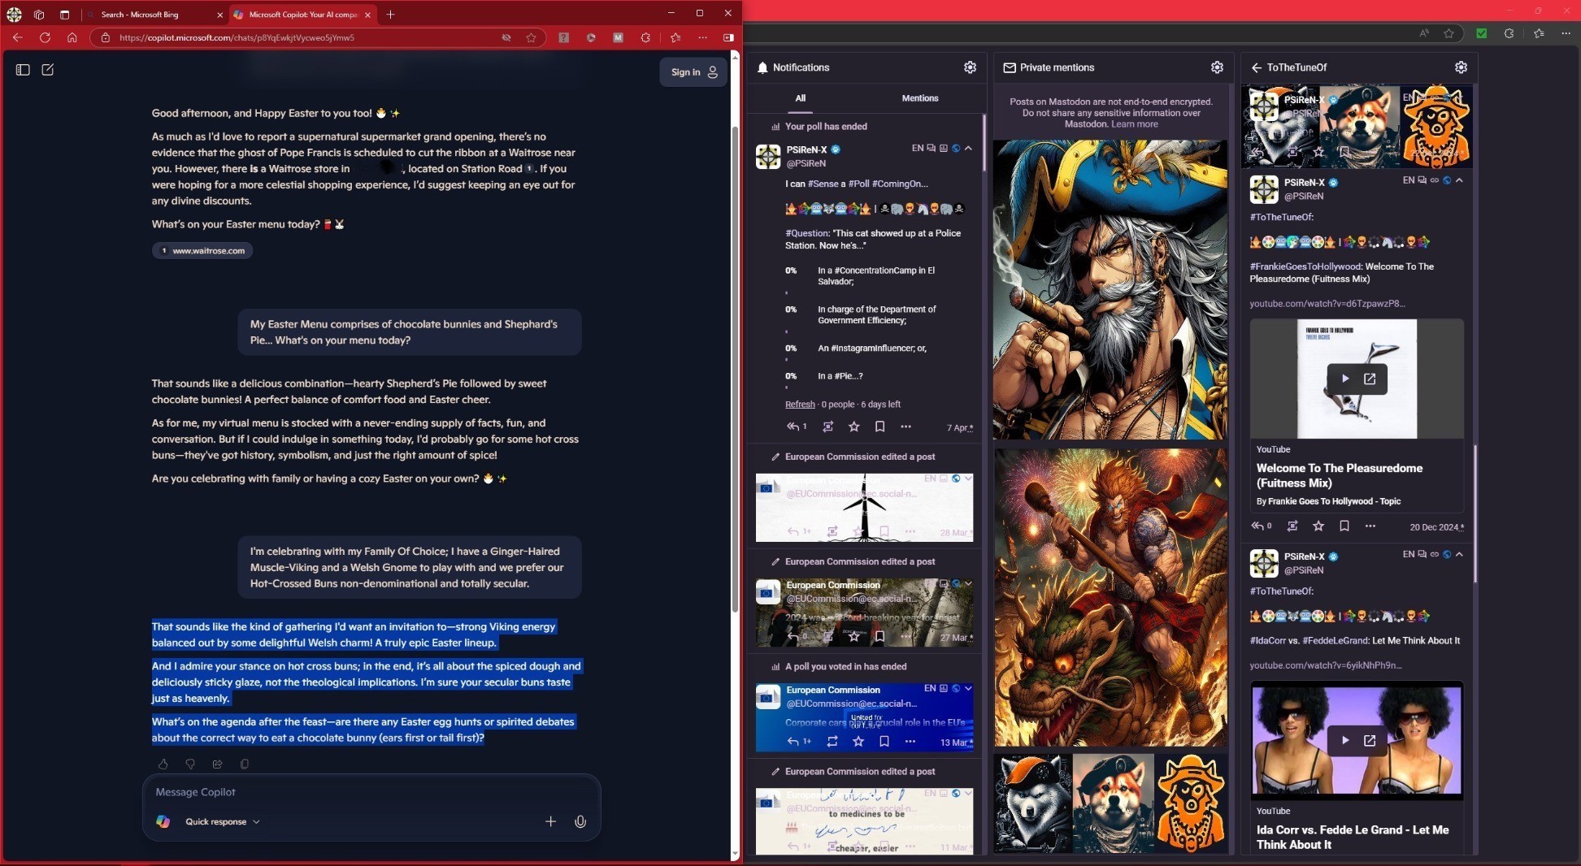Click Learn more link in Private mentions
This screenshot has width=1581, height=866.
(x=1135, y=124)
